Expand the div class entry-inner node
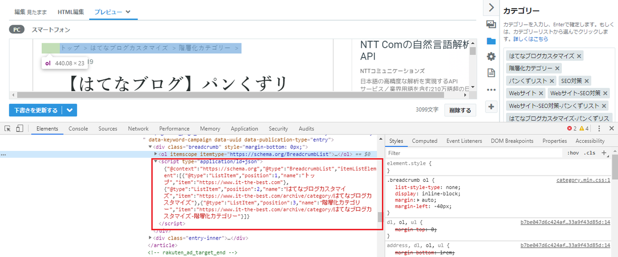The height and width of the screenshot is (257, 618). point(150,238)
